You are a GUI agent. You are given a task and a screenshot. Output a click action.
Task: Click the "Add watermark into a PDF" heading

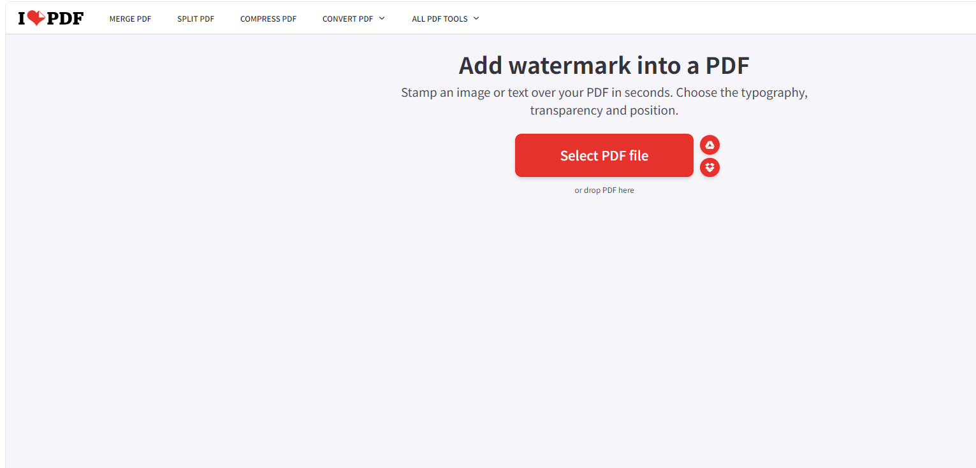pos(604,66)
